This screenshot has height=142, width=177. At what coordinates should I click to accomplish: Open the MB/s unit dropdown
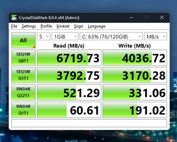(x=156, y=36)
